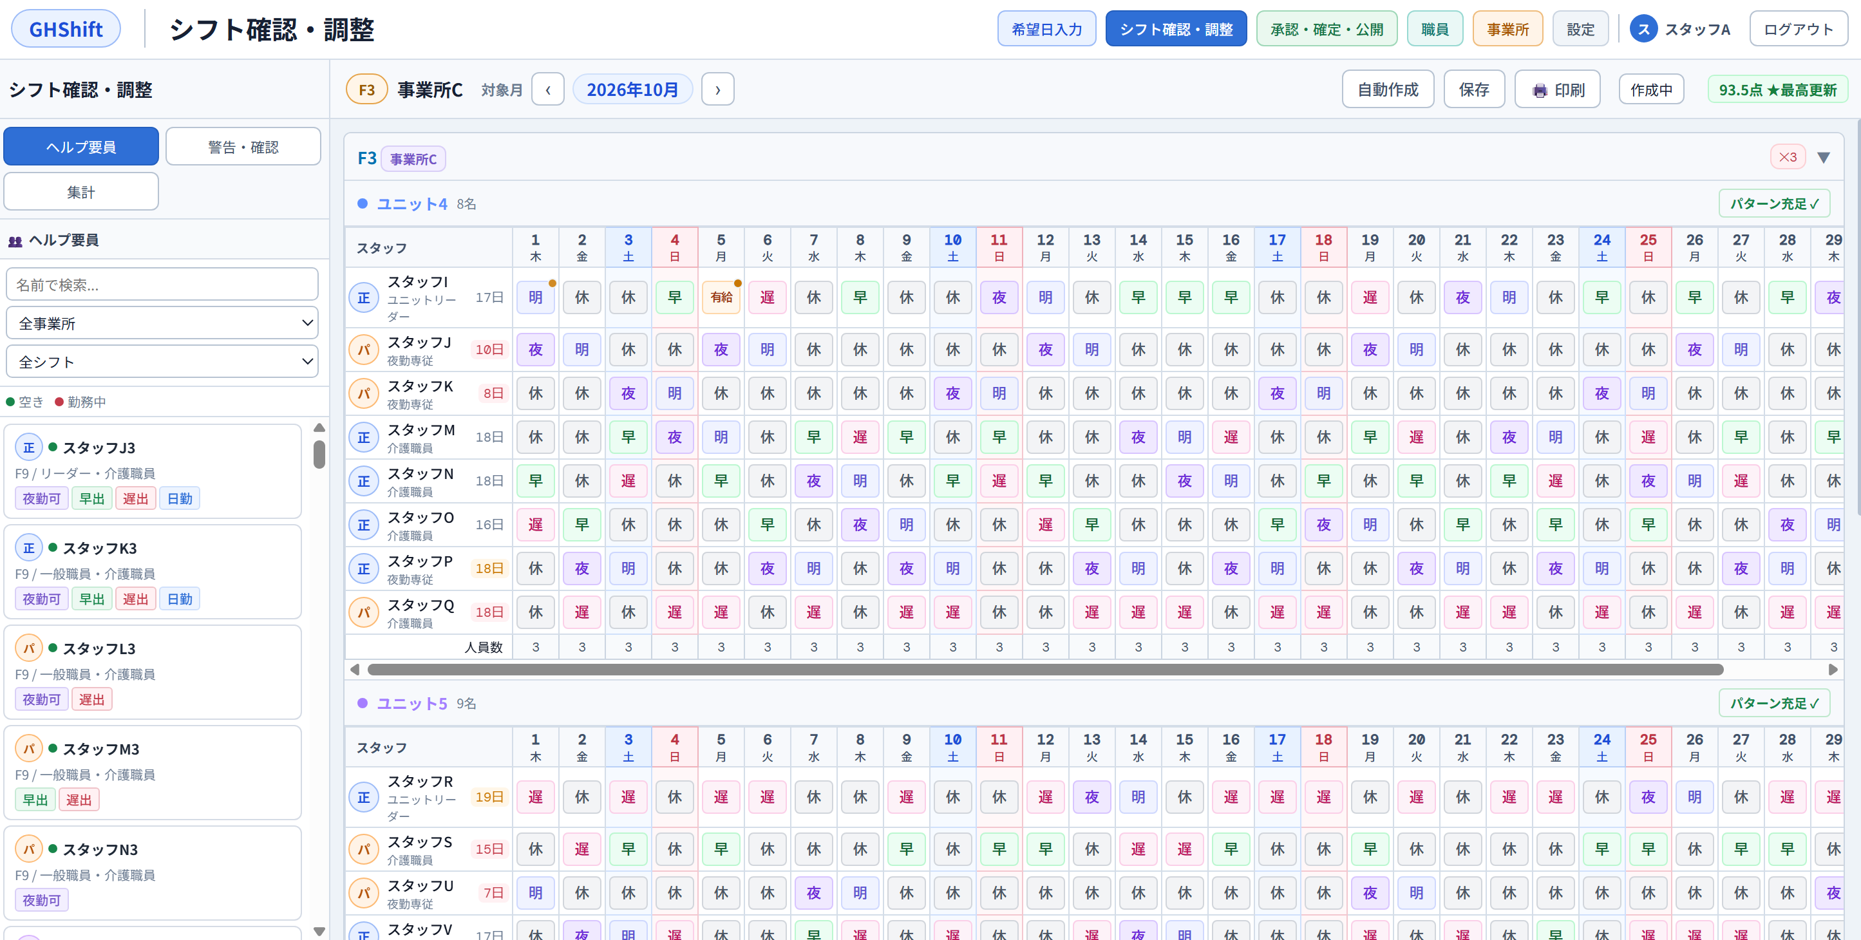The image size is (1861, 940).
Task: Open the 全シフト dropdown
Action: pos(162,361)
